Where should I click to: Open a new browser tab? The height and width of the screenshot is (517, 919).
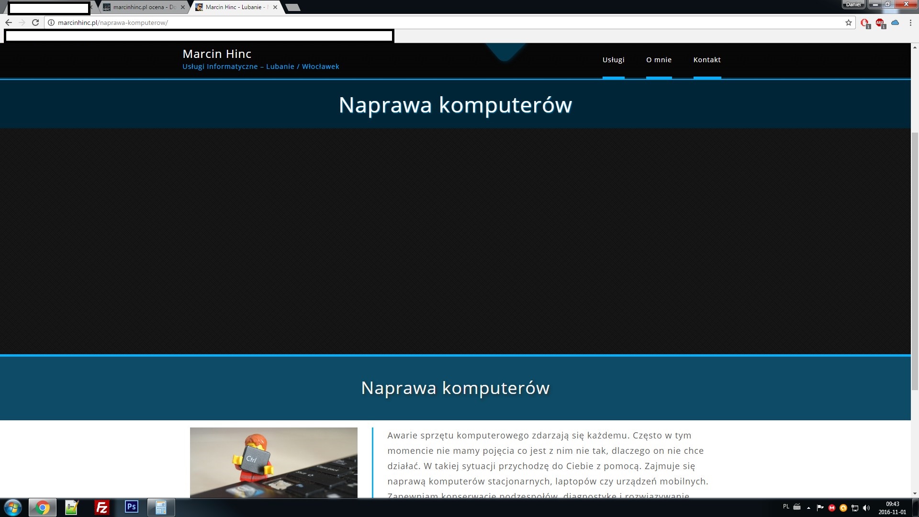[x=293, y=7]
